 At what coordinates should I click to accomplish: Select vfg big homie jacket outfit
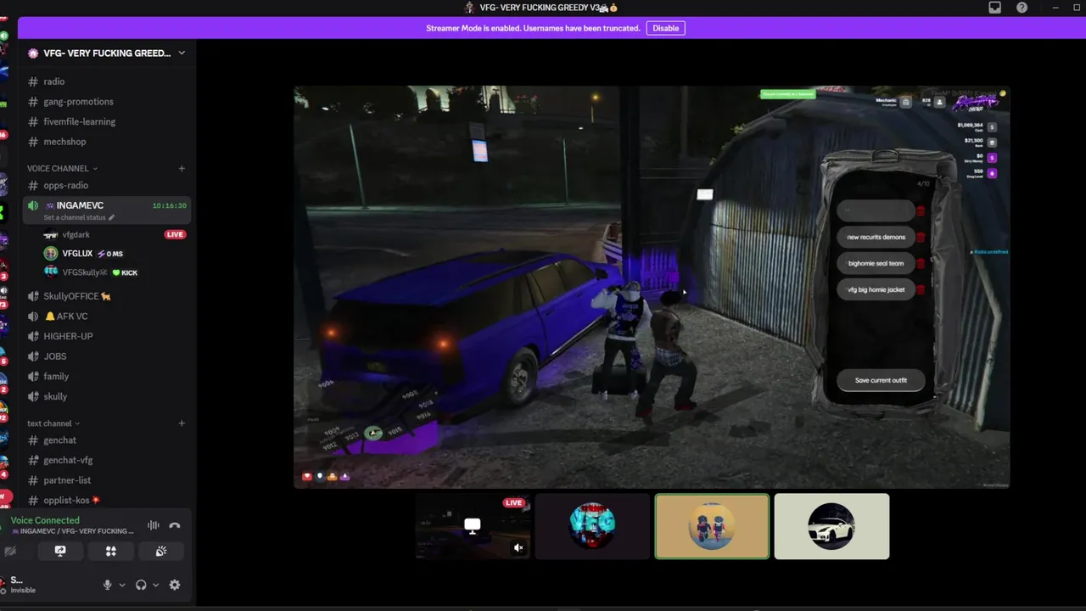(876, 289)
